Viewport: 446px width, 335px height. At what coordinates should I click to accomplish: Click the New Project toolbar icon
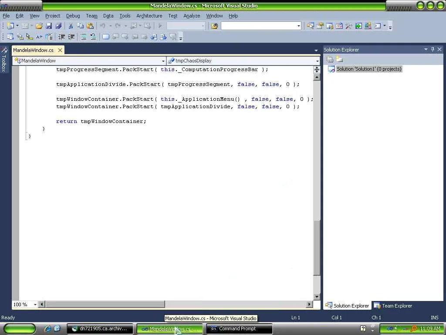[10, 26]
